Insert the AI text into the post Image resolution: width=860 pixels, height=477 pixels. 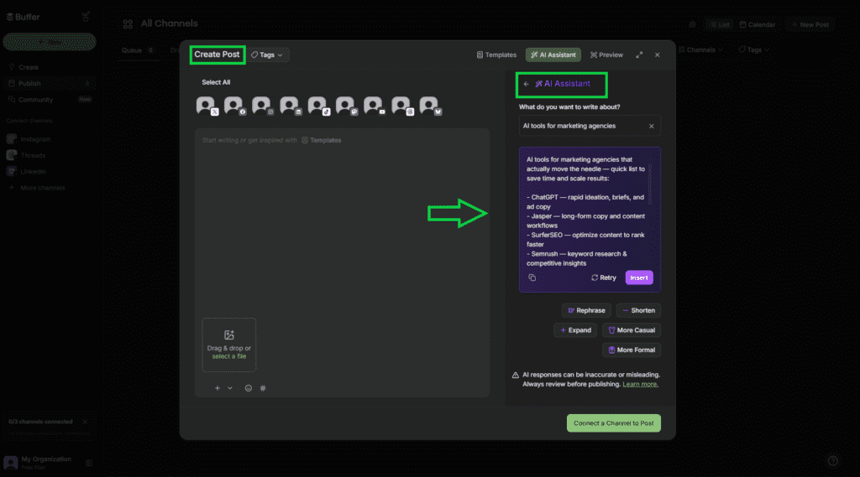(639, 277)
